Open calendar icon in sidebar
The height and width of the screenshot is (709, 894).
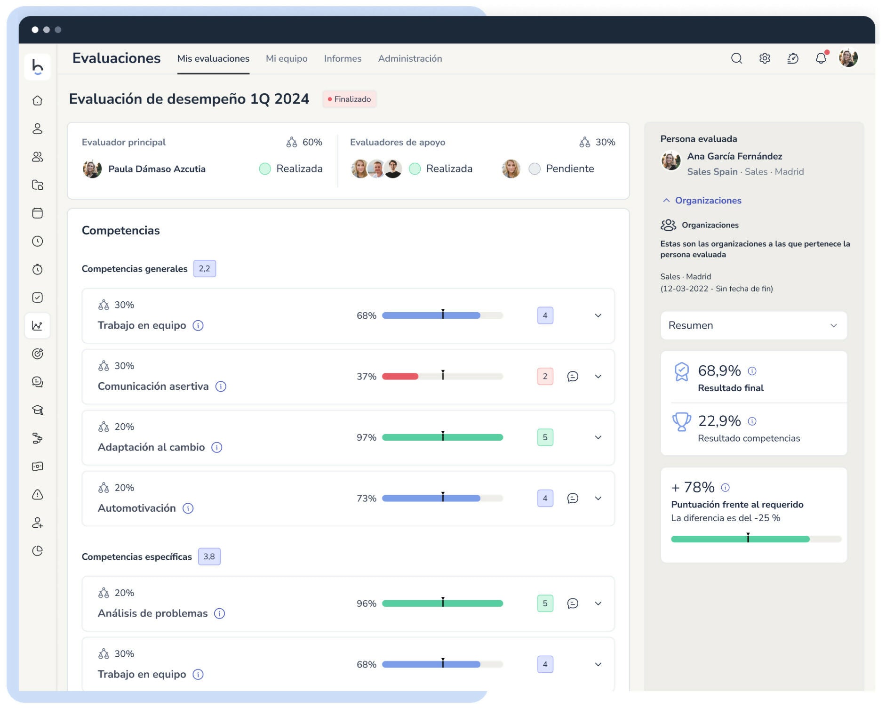[38, 213]
